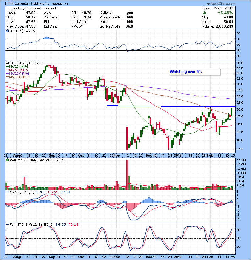Click the Friday 22-Feb-2019 date label
The height and width of the screenshot is (260, 251).
[218, 8]
